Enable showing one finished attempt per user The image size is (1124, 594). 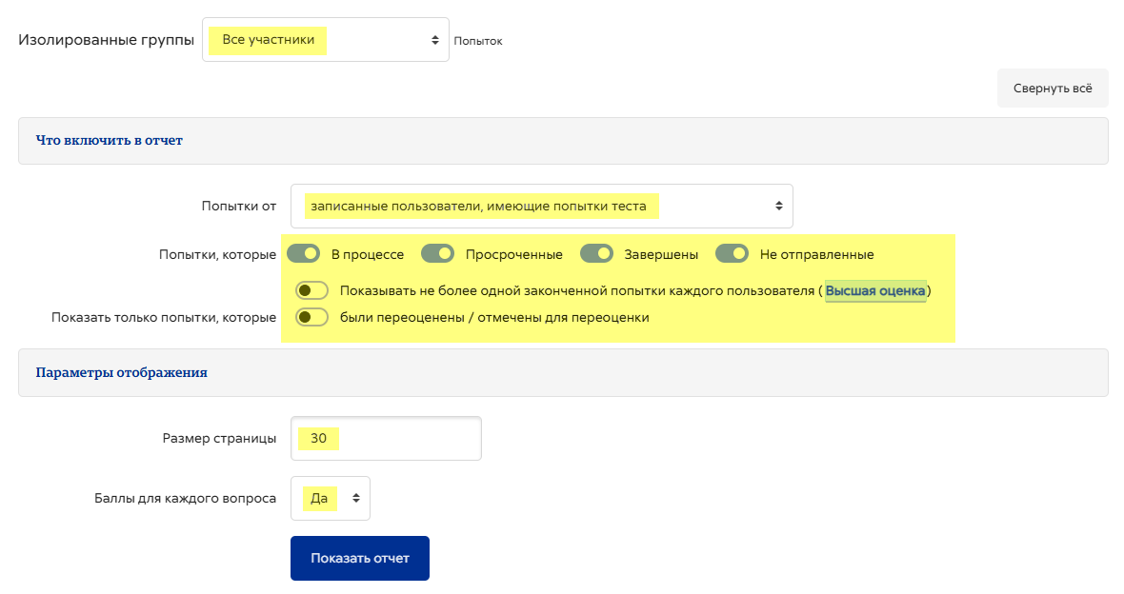311,290
